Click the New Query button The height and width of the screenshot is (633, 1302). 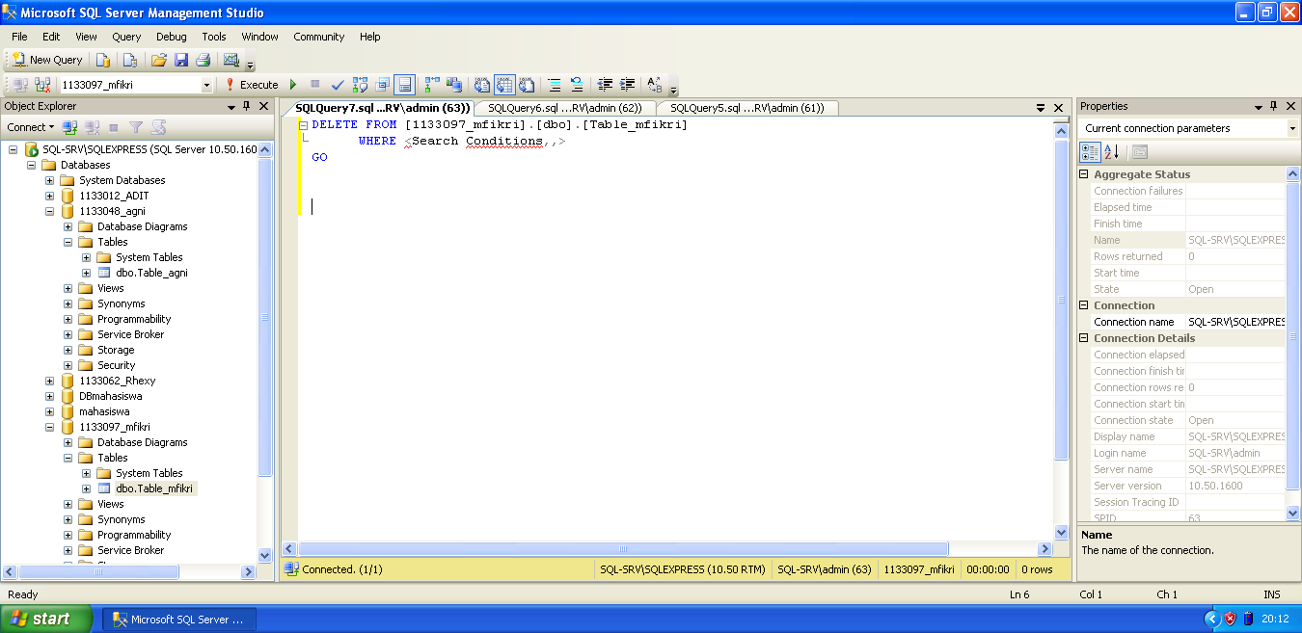47,60
